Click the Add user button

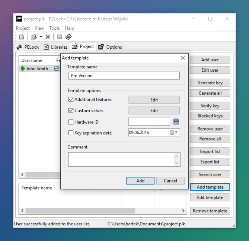coord(210,60)
